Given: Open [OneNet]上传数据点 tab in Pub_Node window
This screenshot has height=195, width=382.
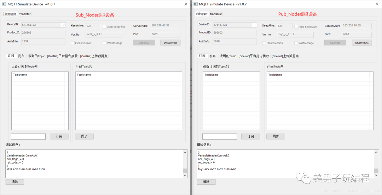Looking at the screenshot, I should (x=285, y=56).
